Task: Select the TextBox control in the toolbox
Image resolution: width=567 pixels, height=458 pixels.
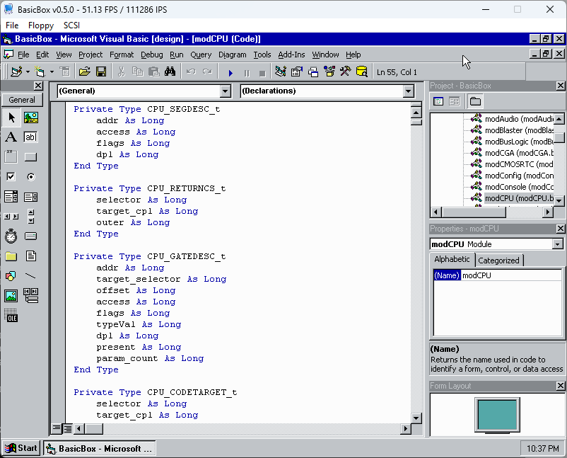Action: 30,137
